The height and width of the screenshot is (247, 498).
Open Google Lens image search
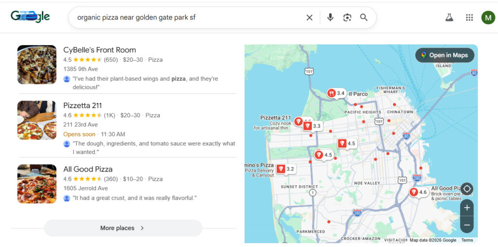point(347,18)
